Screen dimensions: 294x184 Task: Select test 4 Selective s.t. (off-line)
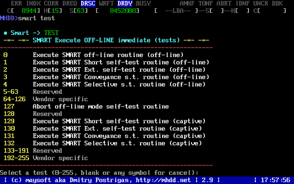[x=104, y=84]
